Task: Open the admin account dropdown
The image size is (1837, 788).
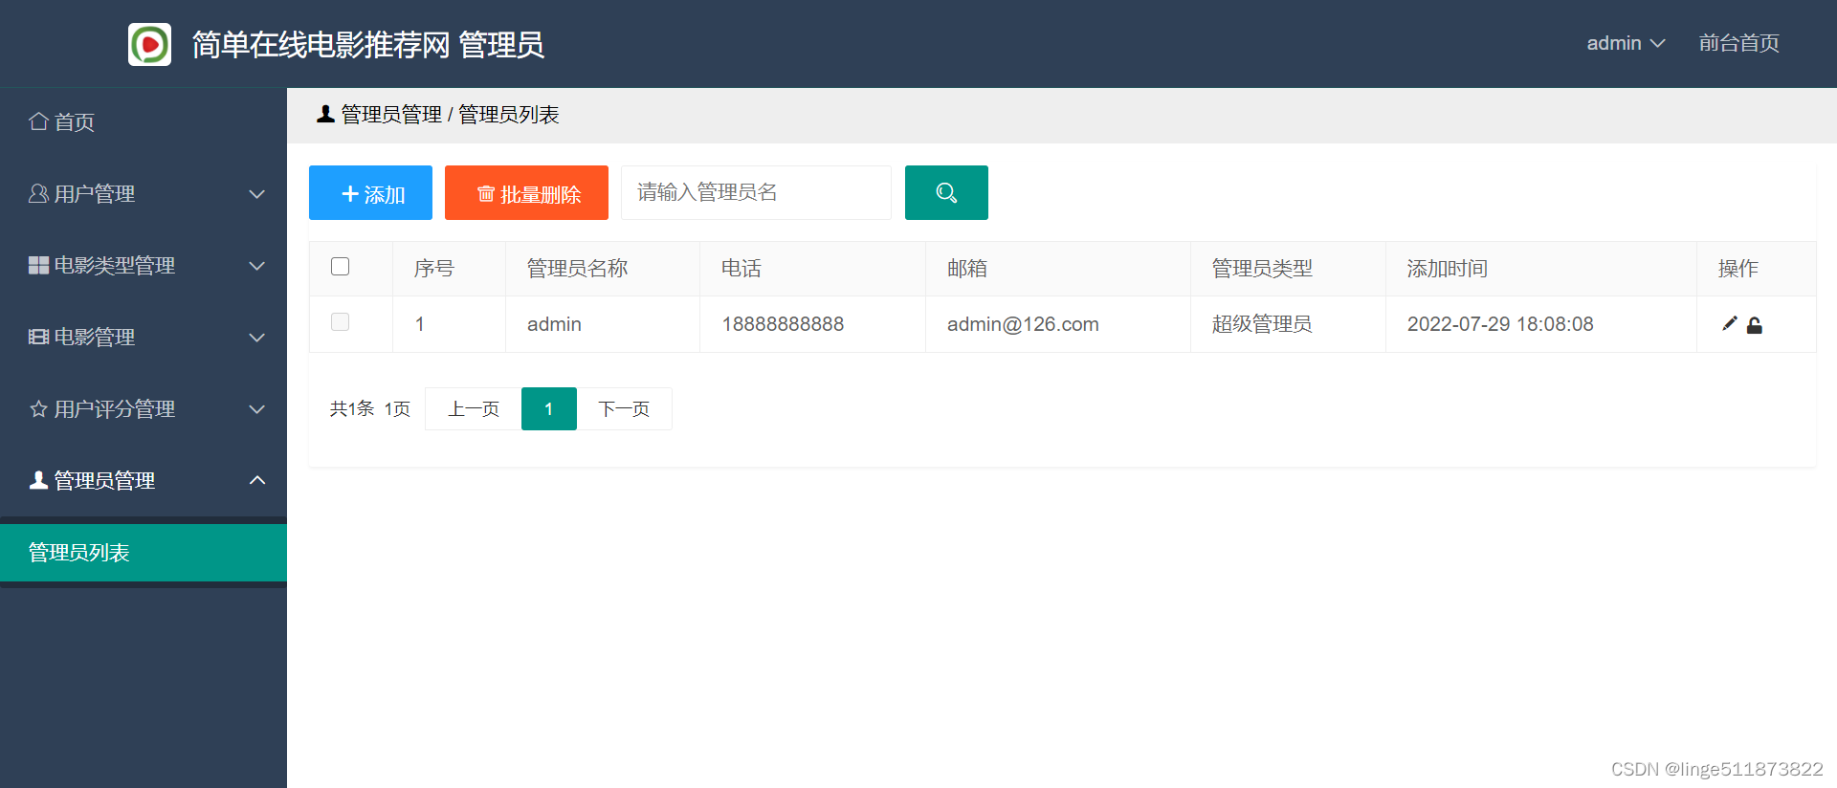Action: coord(1626,43)
